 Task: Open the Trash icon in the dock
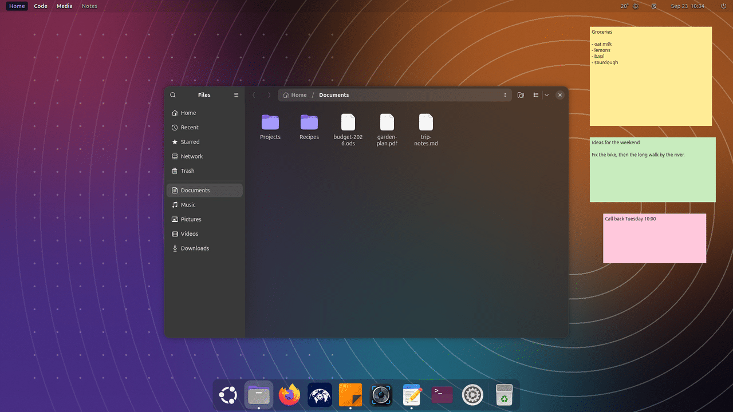coord(504,395)
